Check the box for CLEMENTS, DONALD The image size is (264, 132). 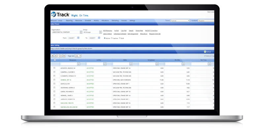pyautogui.click(x=54, y=76)
